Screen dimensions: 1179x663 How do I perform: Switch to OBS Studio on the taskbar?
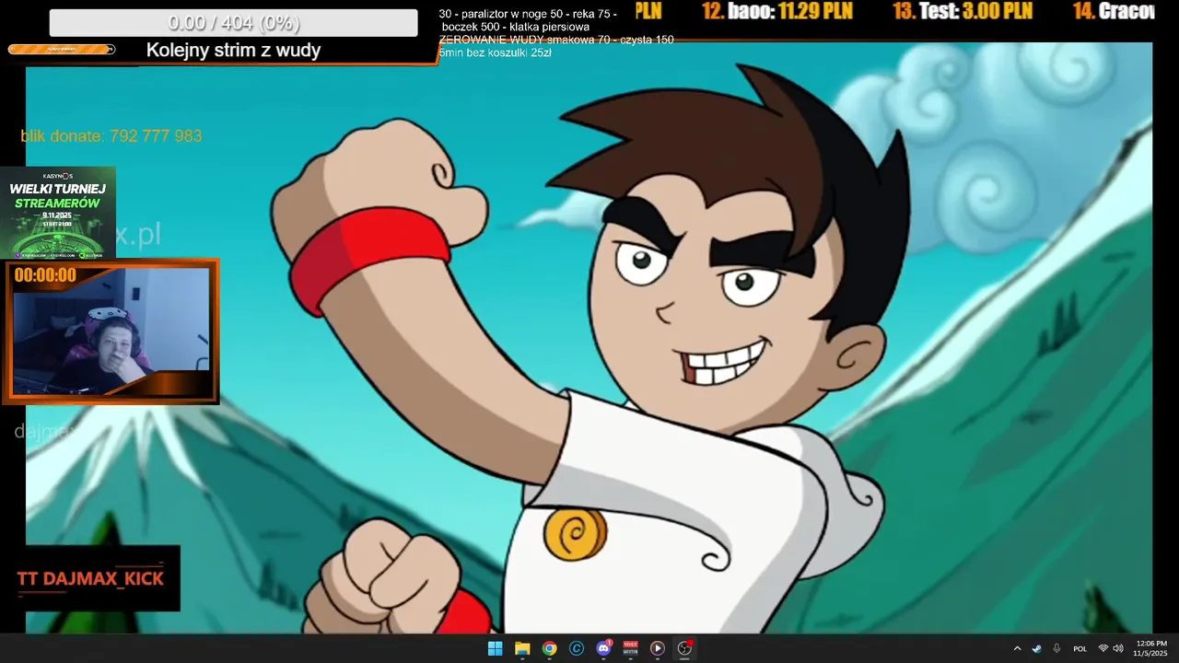click(684, 648)
